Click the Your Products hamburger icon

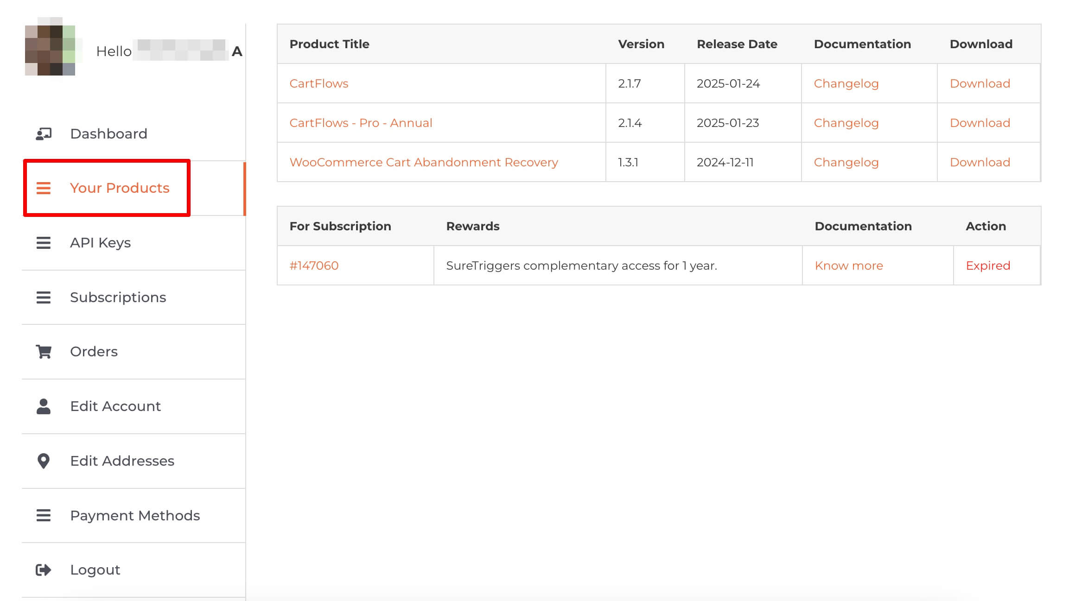(x=44, y=188)
